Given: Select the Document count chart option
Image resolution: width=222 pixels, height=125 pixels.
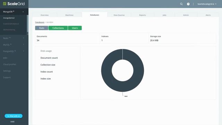Looking at the screenshot, I should click(x=49, y=58).
